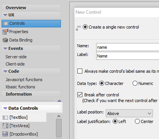Uncheck Break after control
The image size is (159, 139).
click(x=80, y=95)
